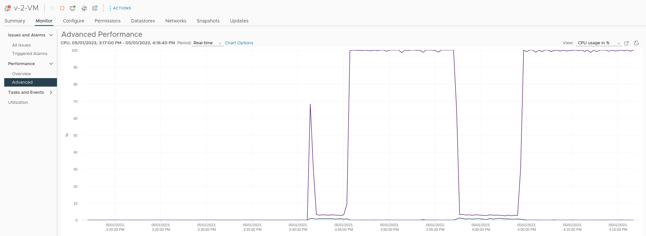Viewport: 646px width, 236px height.
Task: Open All Issues in sidebar
Action: [21, 45]
